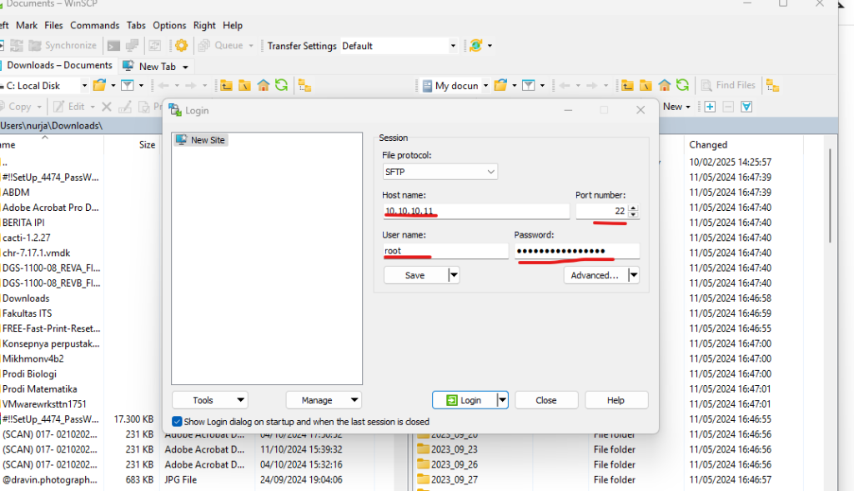Click the right panel select files plus icon
854x491 pixels.
point(710,107)
